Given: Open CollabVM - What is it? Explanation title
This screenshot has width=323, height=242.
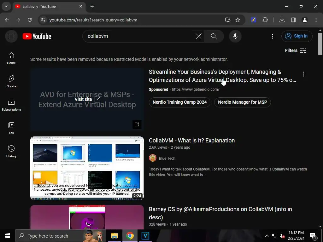Looking at the screenshot, I should [192, 140].
